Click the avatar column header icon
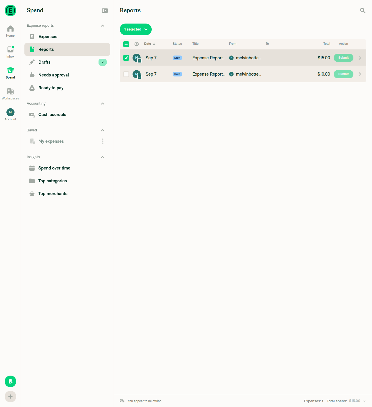 pyautogui.click(x=137, y=44)
